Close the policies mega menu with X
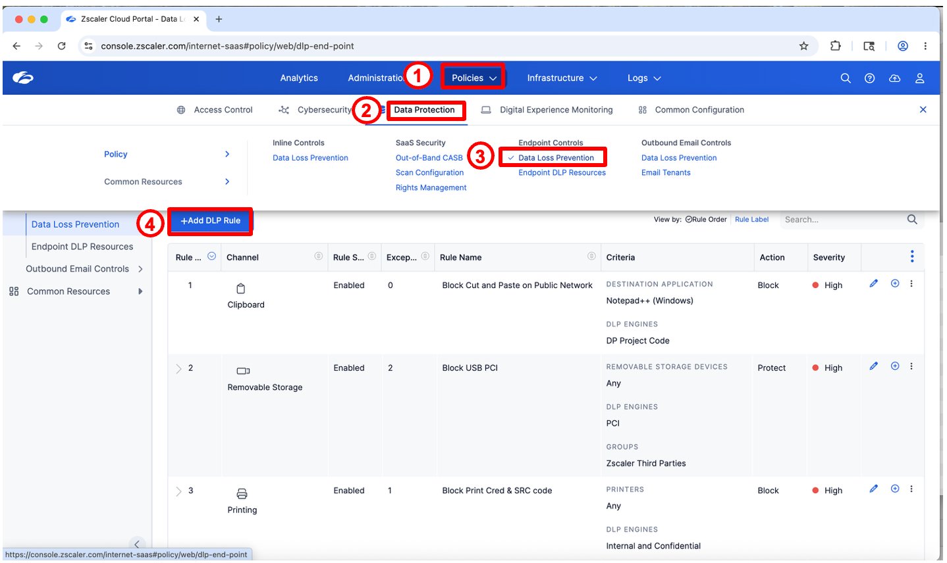 923,110
